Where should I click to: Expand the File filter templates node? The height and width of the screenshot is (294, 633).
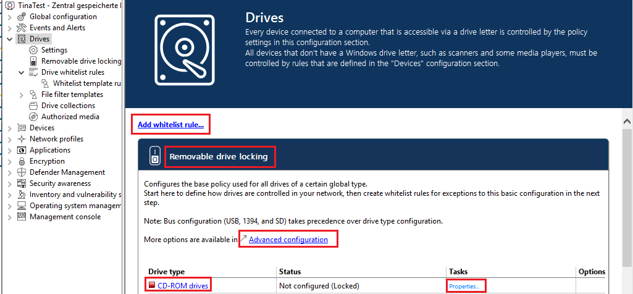(x=22, y=94)
